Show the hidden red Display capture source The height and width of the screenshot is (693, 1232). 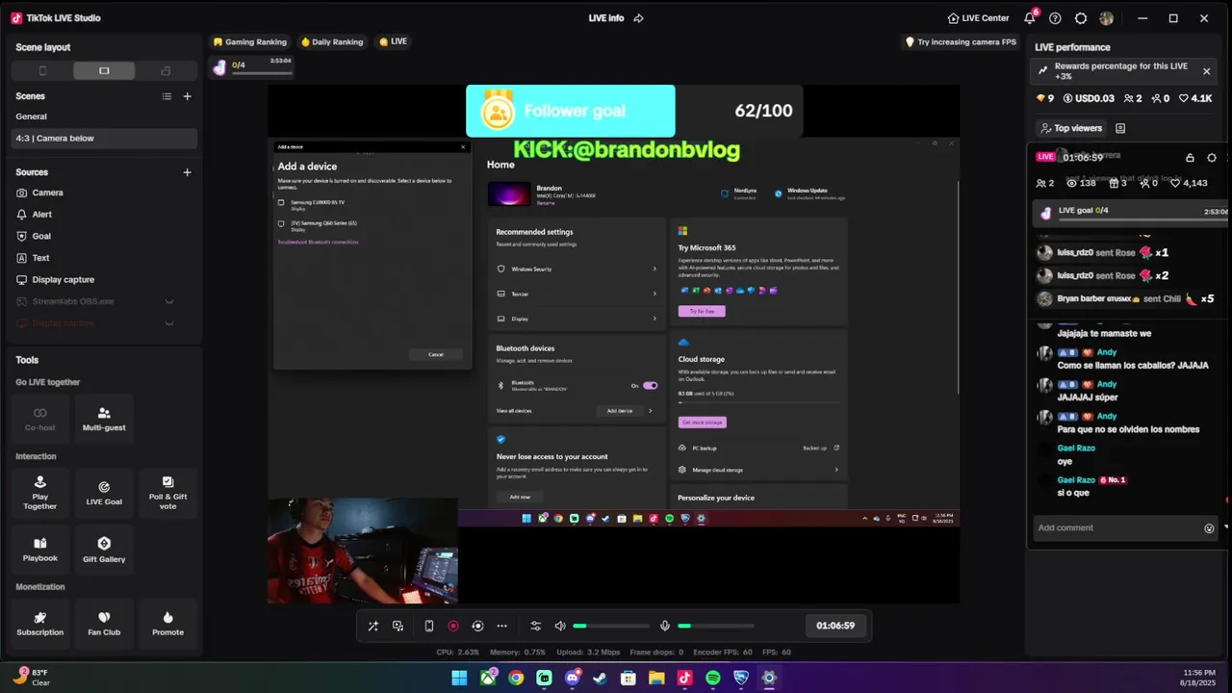point(169,323)
